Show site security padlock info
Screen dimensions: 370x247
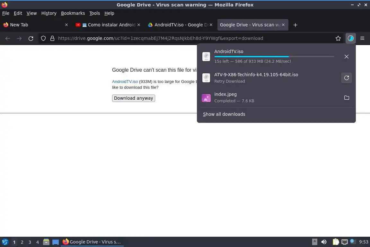click(52, 38)
